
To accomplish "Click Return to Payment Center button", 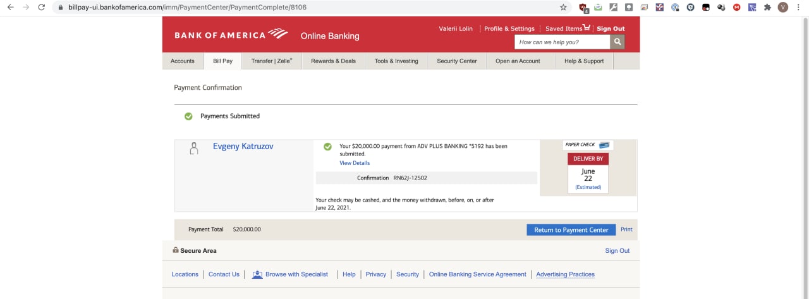I will pyautogui.click(x=571, y=229).
